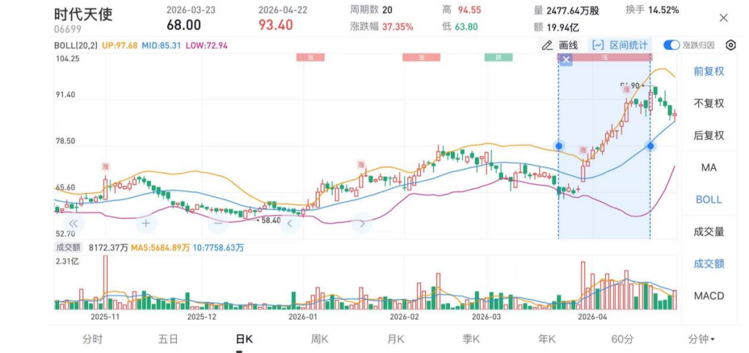
Task: Grab the left interval range handle dot
Action: point(558,146)
